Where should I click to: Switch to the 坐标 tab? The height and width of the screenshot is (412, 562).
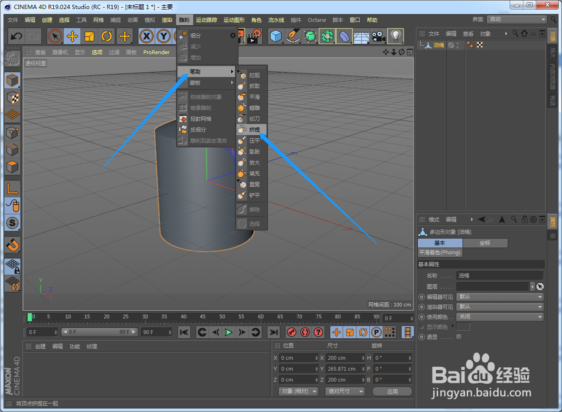(x=485, y=243)
